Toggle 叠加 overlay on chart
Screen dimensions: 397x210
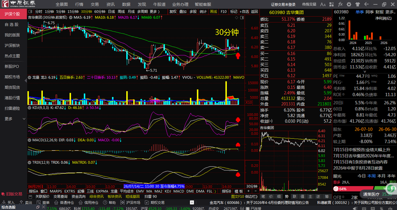(x=183, y=11)
